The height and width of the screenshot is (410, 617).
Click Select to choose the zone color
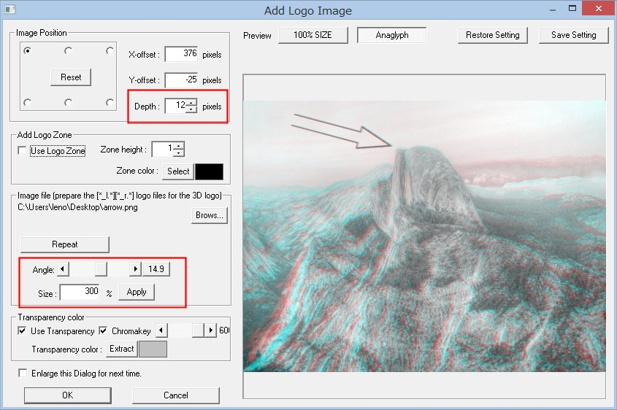click(178, 171)
